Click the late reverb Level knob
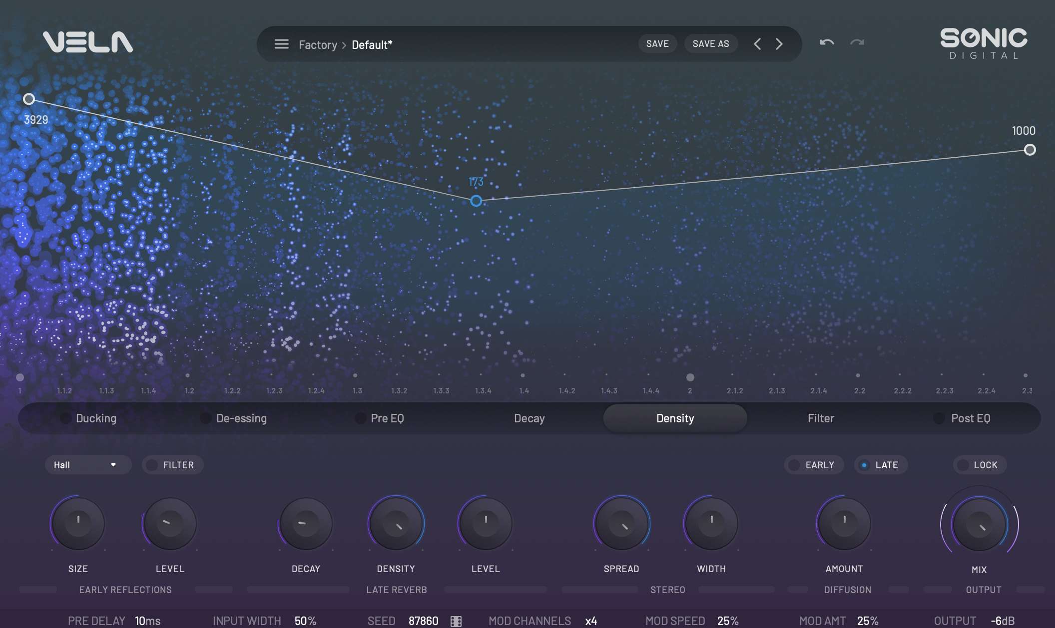Viewport: 1055px width, 628px height. [486, 524]
